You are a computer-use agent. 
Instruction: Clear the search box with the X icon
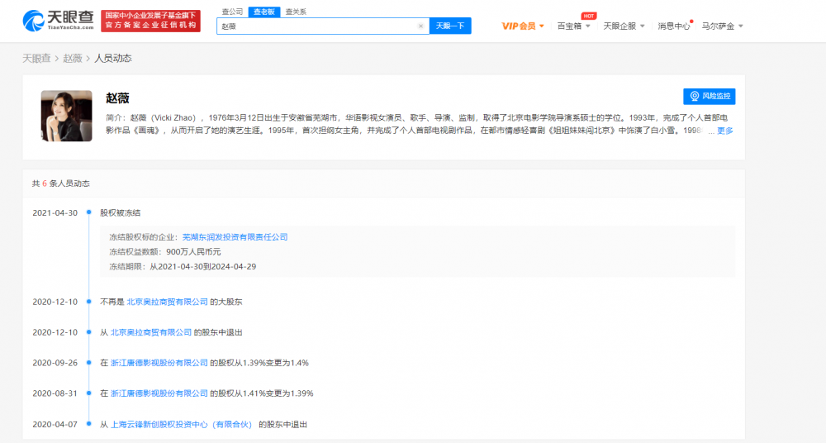420,26
